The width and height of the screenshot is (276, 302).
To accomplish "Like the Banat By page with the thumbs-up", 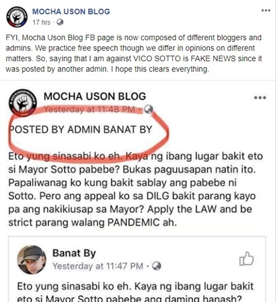I will [246, 259].
